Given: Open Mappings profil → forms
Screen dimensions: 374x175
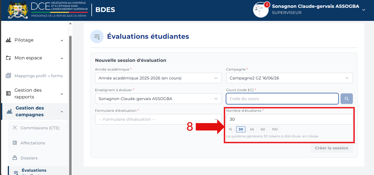Looking at the screenshot, I should coord(35,76).
